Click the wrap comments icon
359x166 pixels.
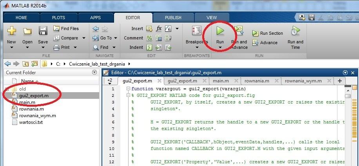click(168, 38)
